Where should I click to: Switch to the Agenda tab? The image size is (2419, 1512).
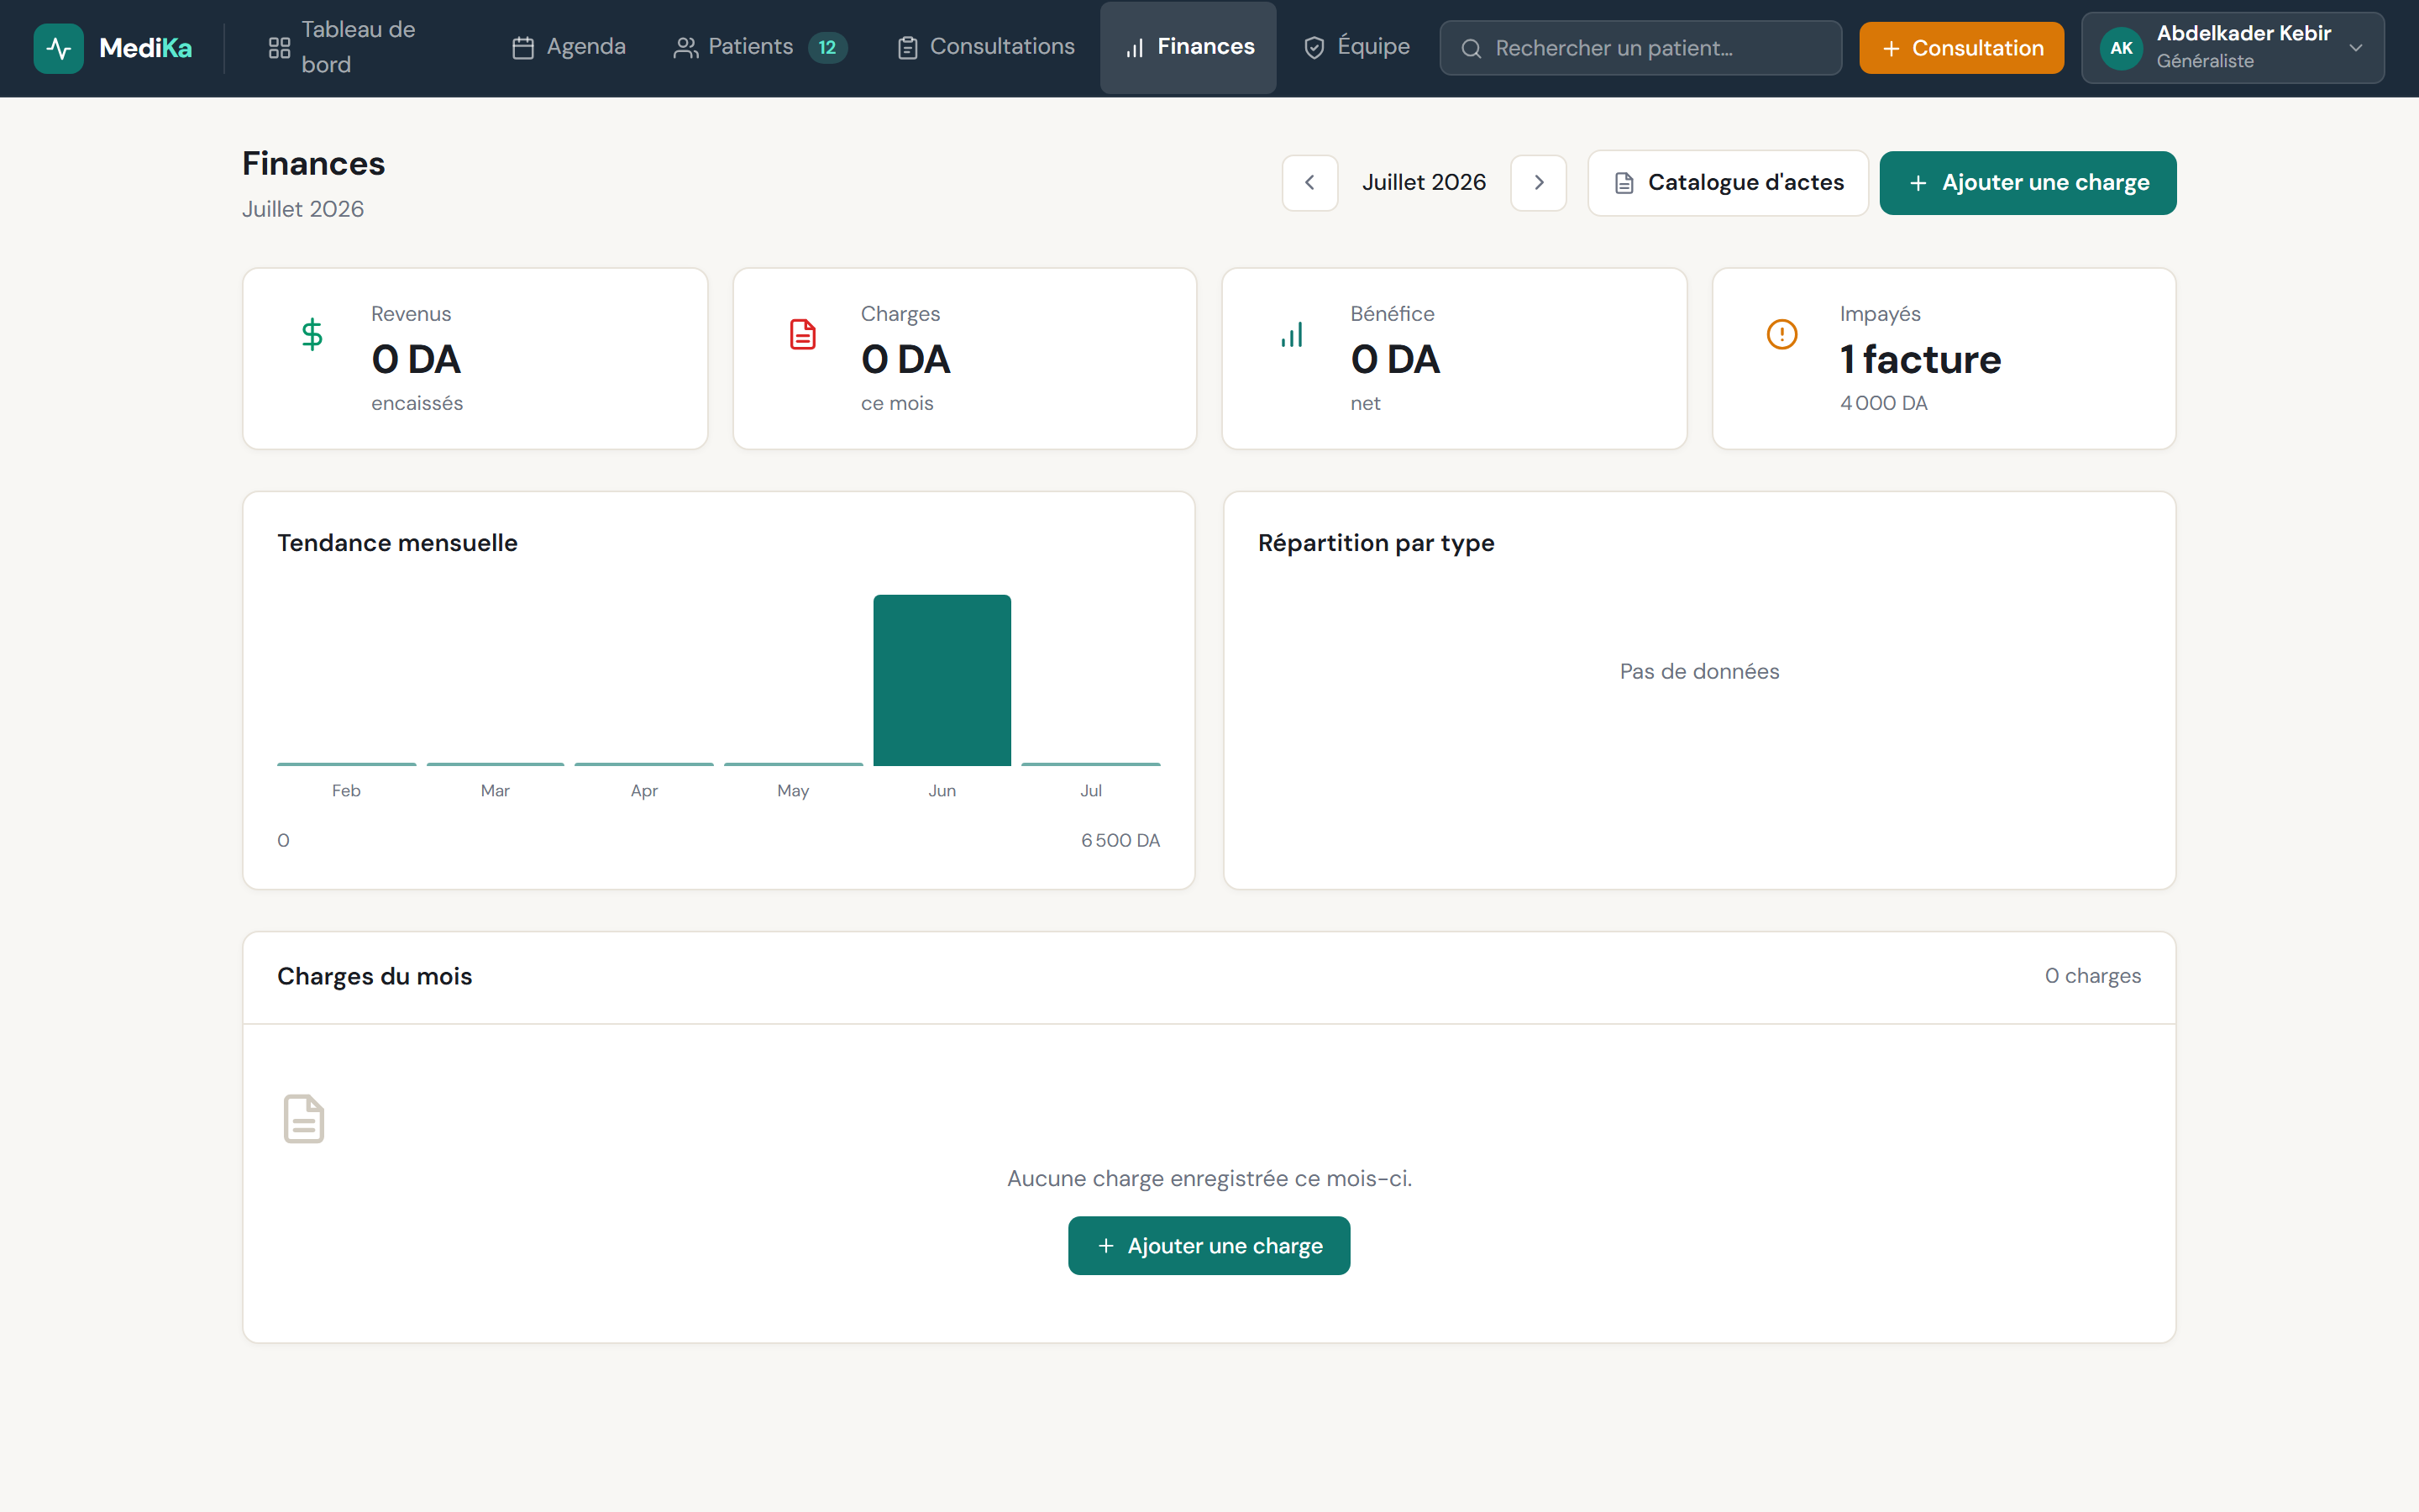[569, 48]
